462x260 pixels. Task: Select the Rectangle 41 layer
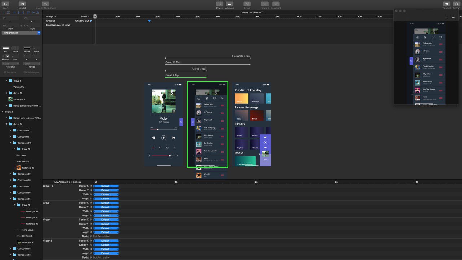pos(32,217)
